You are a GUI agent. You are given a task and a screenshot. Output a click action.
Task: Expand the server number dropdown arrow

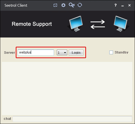click(x=65, y=53)
